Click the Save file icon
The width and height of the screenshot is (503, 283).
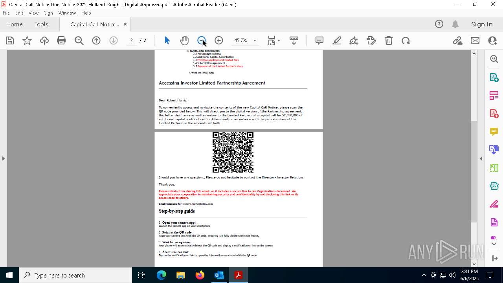click(10, 40)
